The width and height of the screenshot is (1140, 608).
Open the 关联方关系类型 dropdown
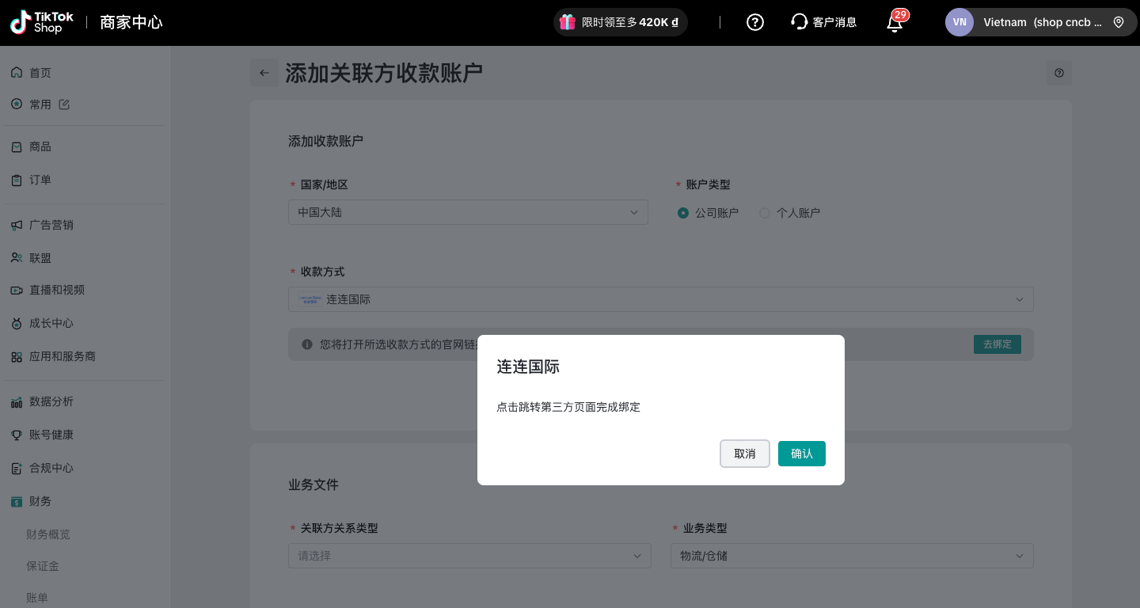(x=469, y=556)
